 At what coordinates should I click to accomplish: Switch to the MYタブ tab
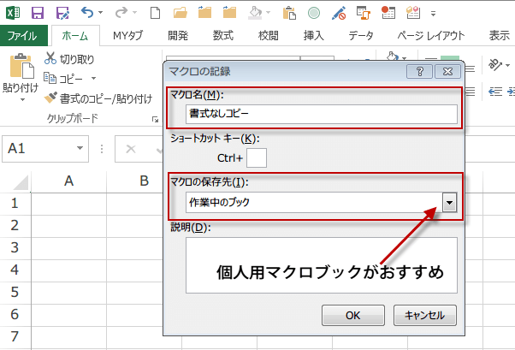127,35
